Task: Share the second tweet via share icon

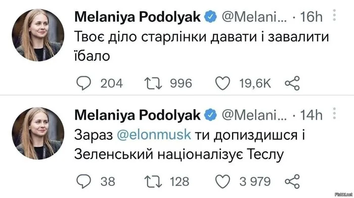Action: pos(292,181)
